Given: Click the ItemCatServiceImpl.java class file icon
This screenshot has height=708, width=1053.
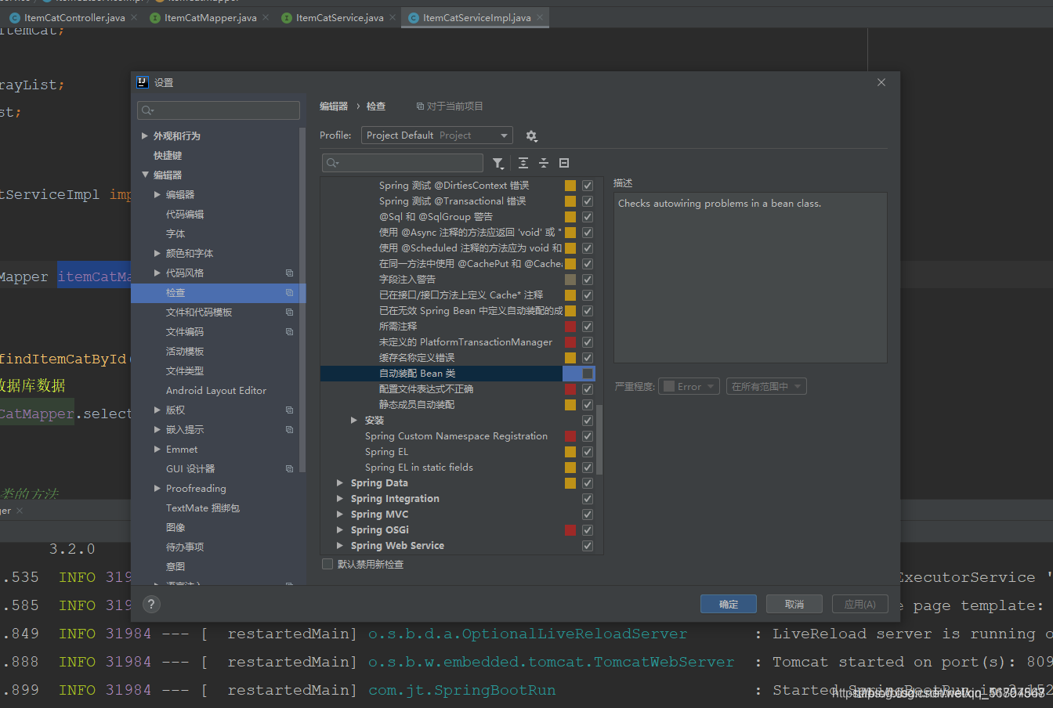Looking at the screenshot, I should [414, 17].
